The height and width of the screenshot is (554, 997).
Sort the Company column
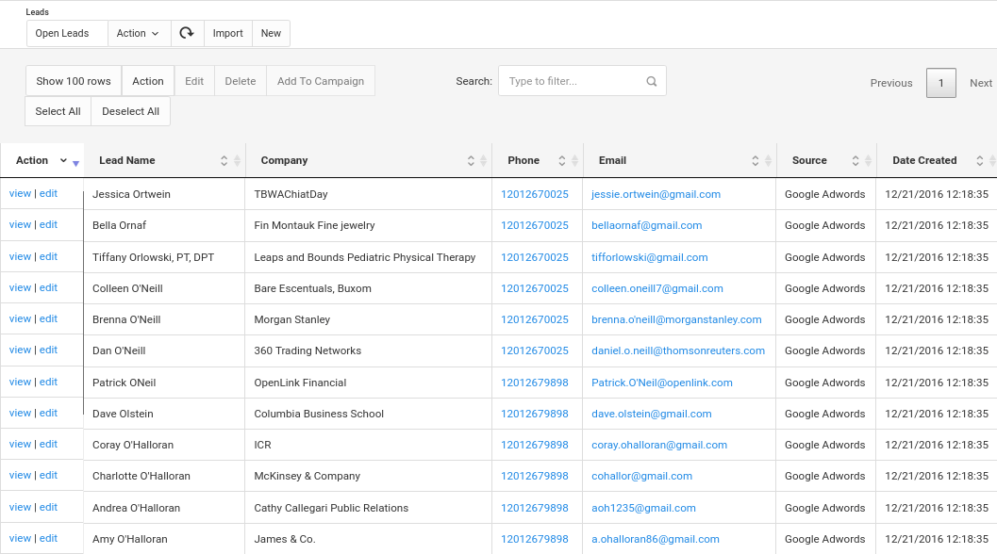[470, 160]
